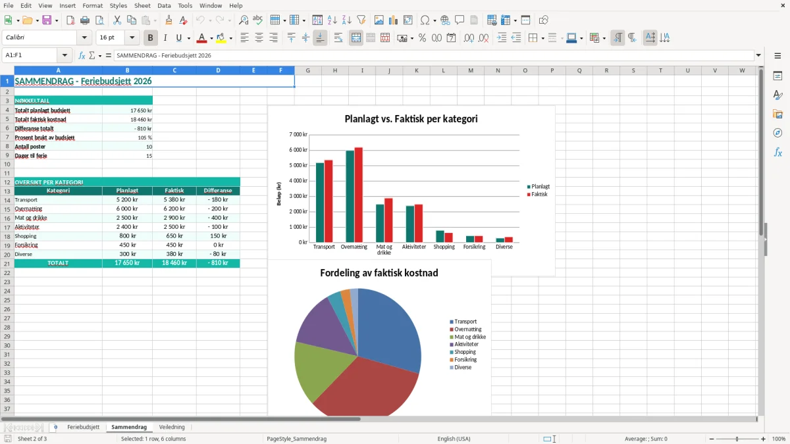Insert a chart

394,20
